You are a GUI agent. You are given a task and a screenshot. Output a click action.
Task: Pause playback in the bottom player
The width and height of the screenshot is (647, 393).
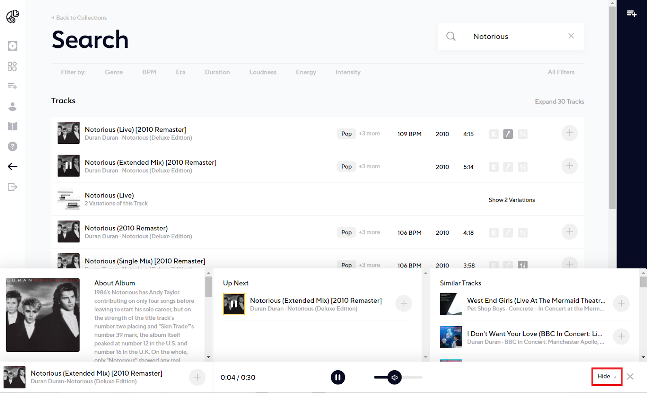tap(338, 377)
